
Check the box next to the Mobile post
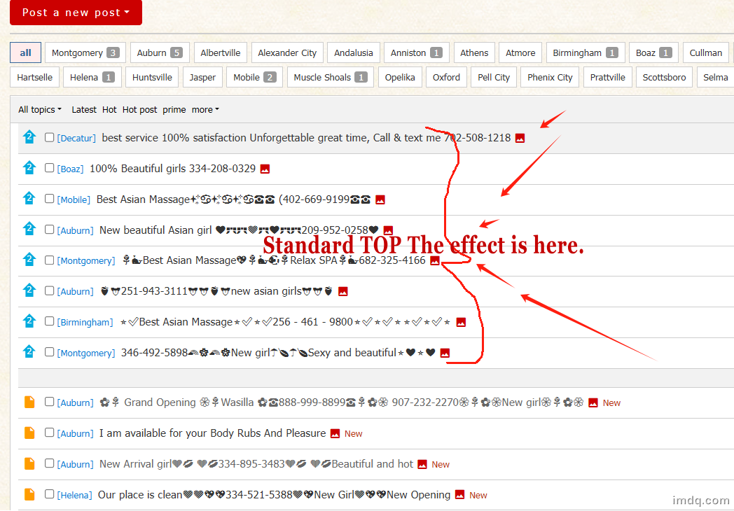tap(49, 198)
